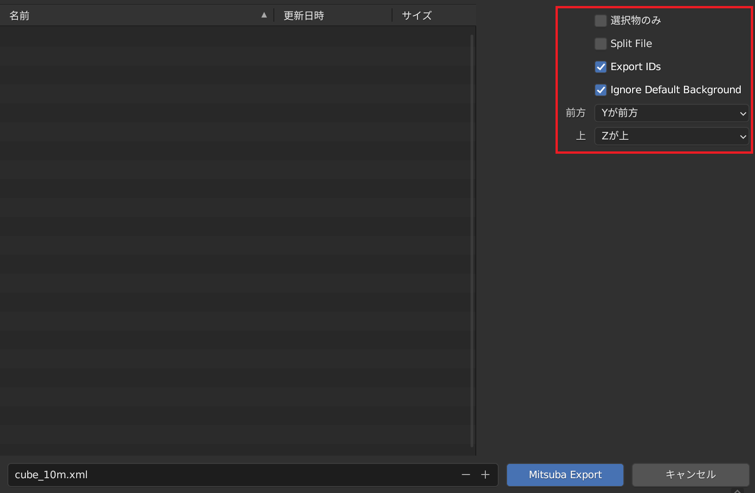Enable the 選択物のみ checkbox

[x=600, y=20]
